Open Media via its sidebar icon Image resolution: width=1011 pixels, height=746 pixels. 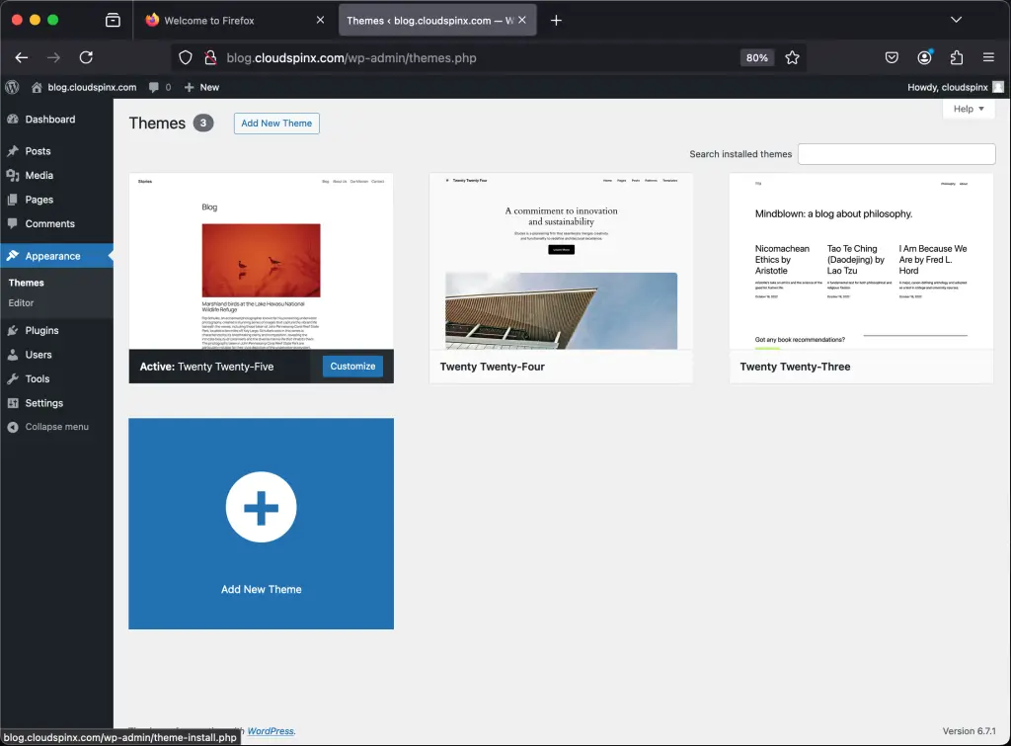(15, 175)
